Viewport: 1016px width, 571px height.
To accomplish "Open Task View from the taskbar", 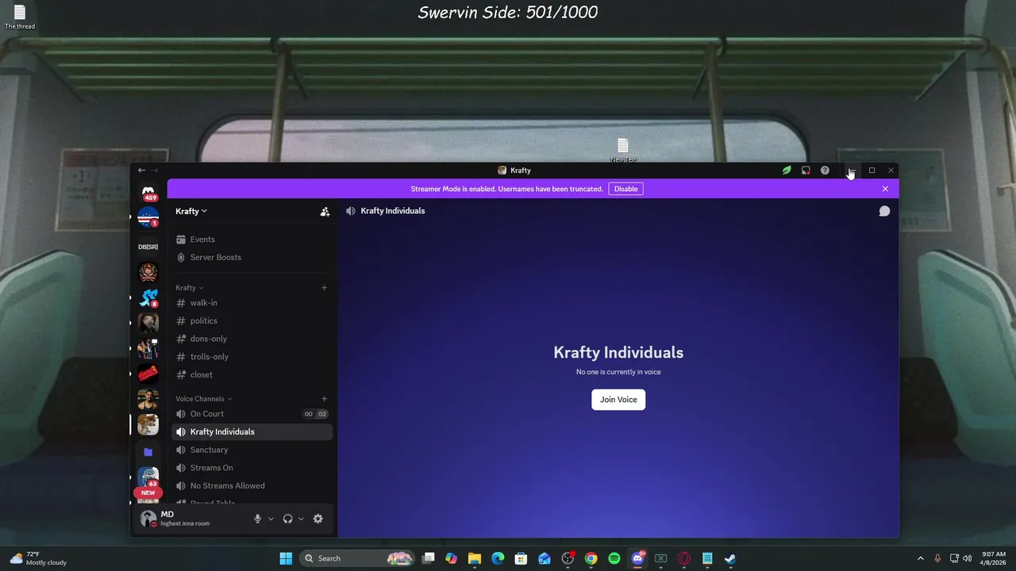I will (x=429, y=558).
